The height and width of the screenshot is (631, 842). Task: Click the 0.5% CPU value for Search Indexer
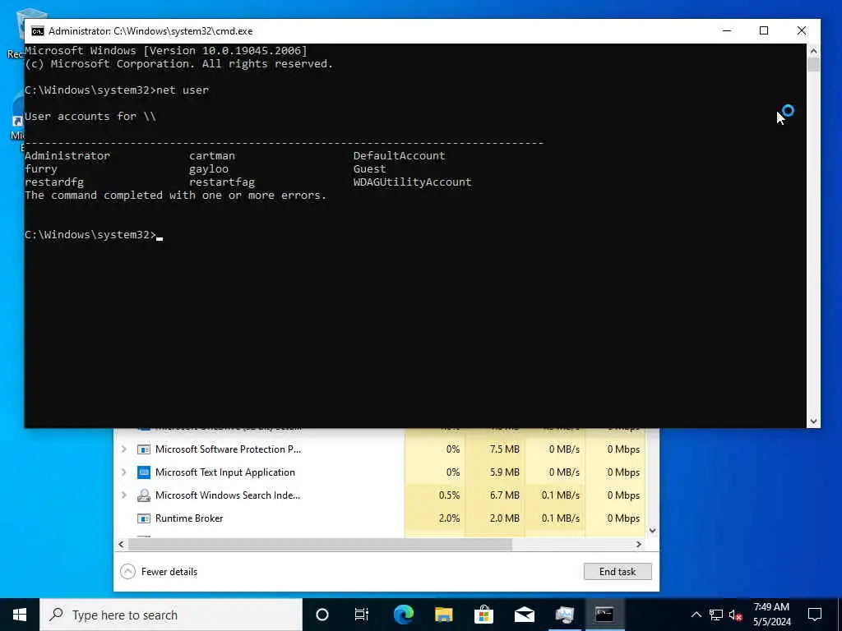pyautogui.click(x=449, y=495)
